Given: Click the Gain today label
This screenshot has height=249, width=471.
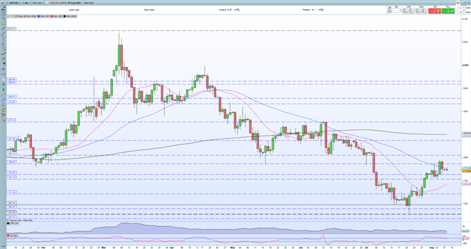Looking at the screenshot, I should click(150, 10).
